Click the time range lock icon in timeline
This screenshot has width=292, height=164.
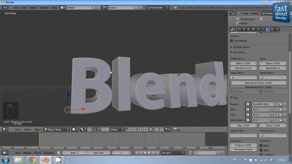[59, 153]
